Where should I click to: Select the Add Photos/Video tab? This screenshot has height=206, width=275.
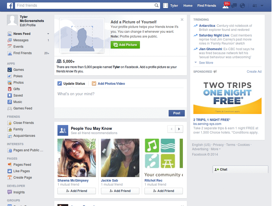point(108,84)
